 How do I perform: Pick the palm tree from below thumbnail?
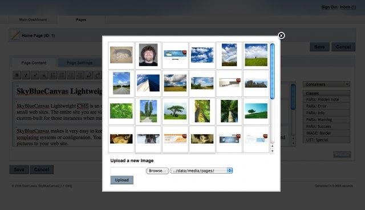229,111
